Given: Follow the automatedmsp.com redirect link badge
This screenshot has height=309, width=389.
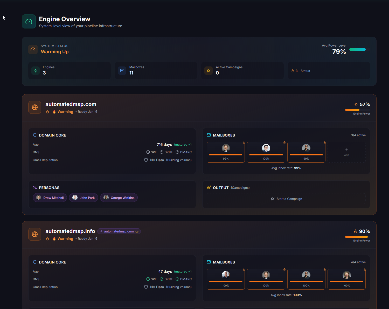Looking at the screenshot, I should pyautogui.click(x=119, y=231).
